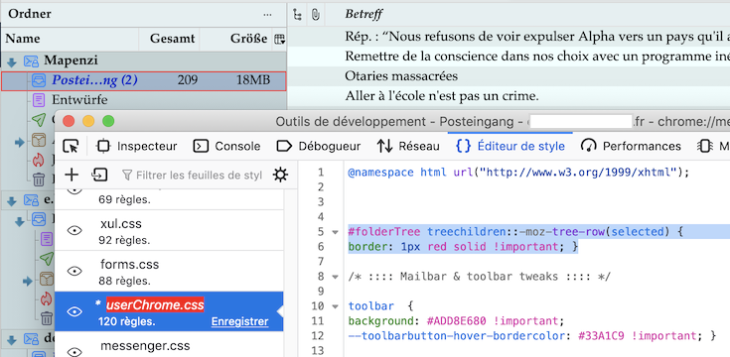
Task: Select userChrome.css in sheet list
Action: point(169,311)
